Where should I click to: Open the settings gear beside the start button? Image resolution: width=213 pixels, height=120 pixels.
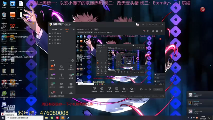[150, 89]
